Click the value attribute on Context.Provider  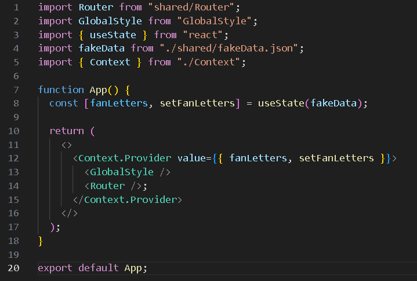click(x=191, y=158)
